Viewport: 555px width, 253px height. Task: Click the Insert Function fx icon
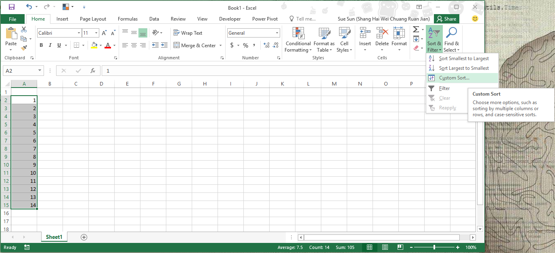pyautogui.click(x=92, y=71)
